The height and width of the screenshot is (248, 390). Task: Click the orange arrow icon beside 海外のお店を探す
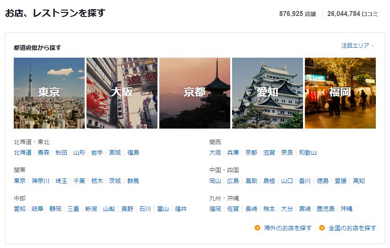(257, 227)
